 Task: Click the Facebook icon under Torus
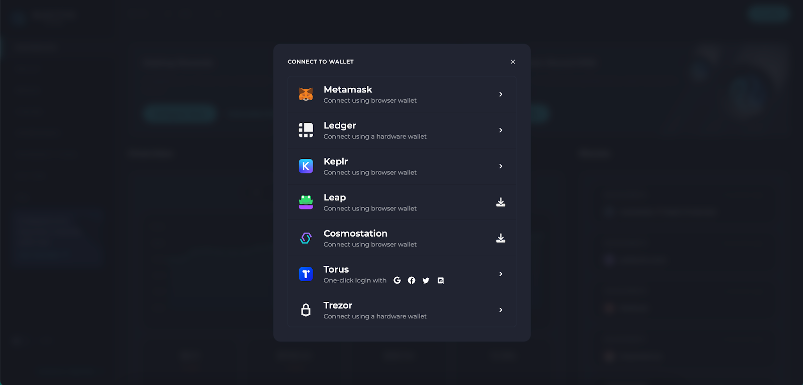[x=412, y=280]
